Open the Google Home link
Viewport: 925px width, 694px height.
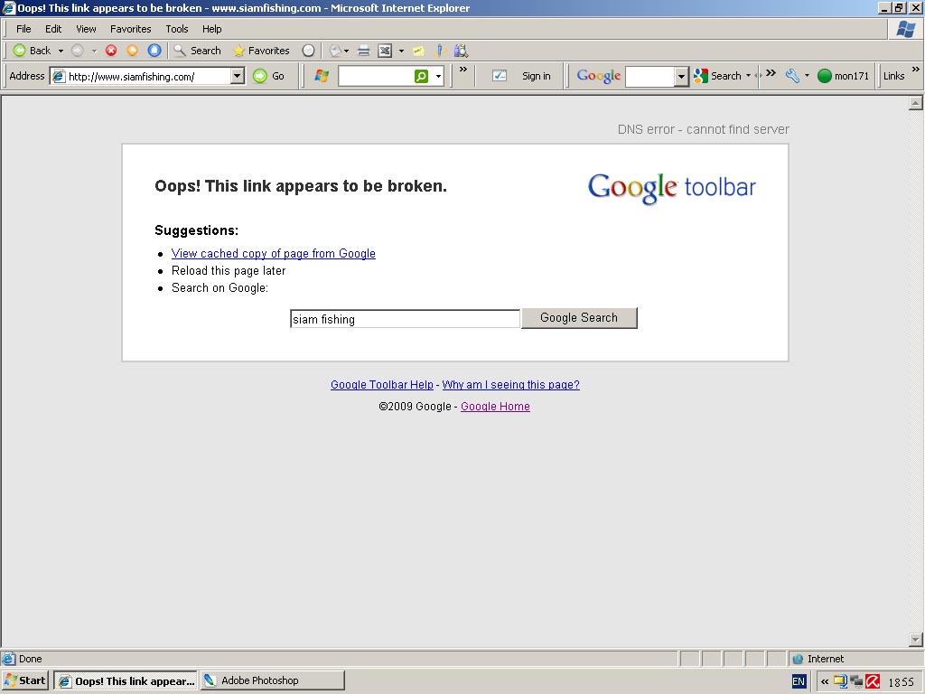coord(495,407)
